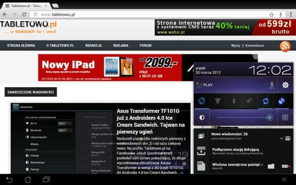Adjust the brightness slider handle
Viewport: 296px width, 185px height.
pos(269,117)
